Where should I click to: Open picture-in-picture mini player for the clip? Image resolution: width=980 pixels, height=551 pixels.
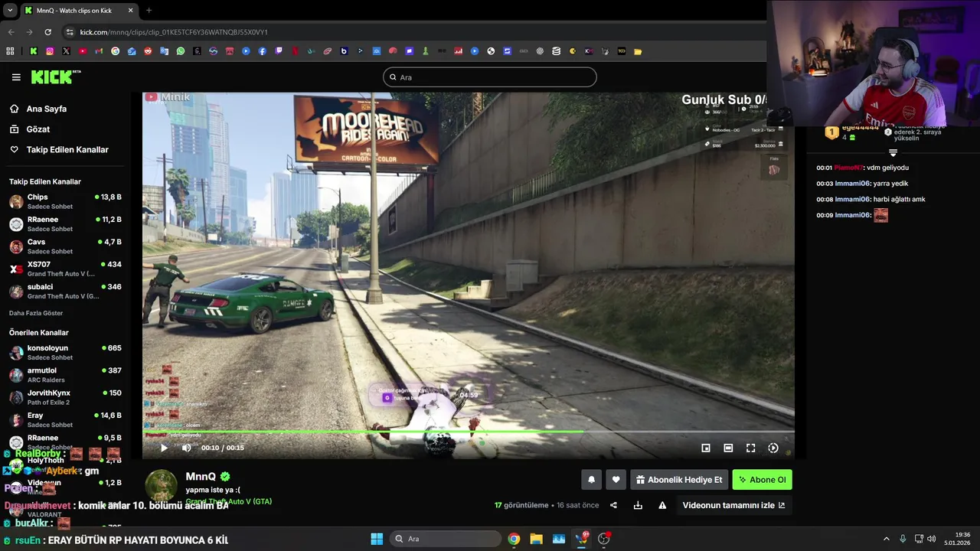[x=706, y=448]
